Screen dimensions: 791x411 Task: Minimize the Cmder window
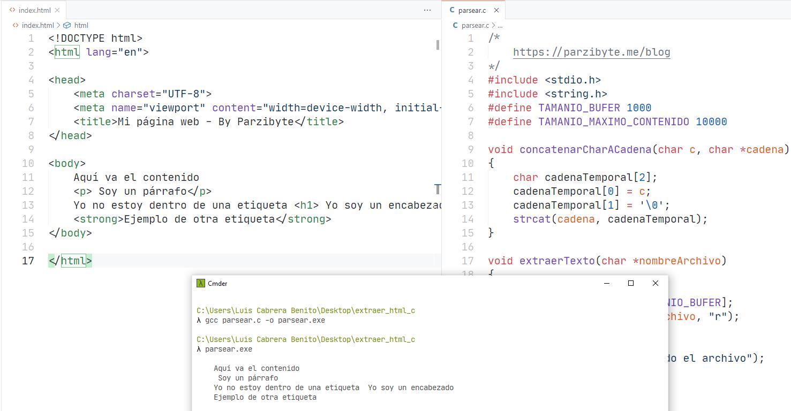[x=607, y=283]
